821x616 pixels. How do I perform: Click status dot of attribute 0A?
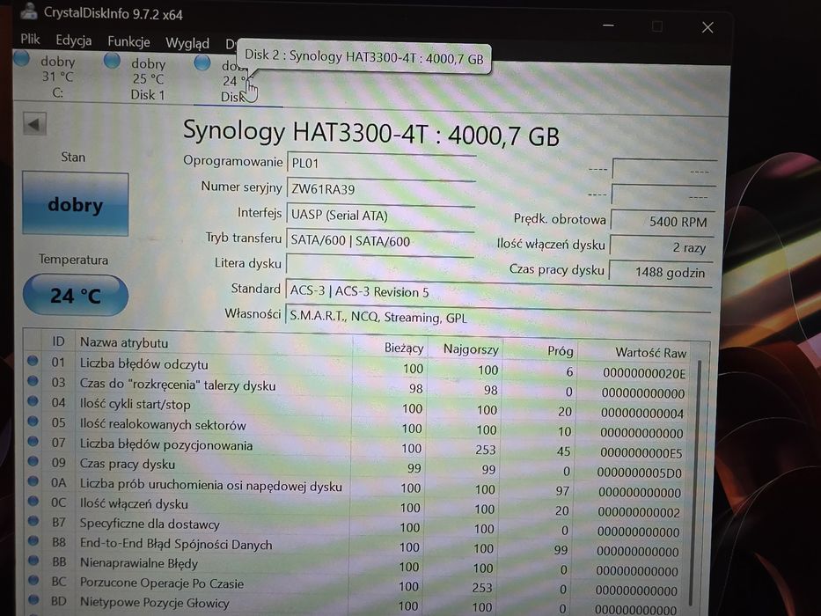(x=33, y=480)
